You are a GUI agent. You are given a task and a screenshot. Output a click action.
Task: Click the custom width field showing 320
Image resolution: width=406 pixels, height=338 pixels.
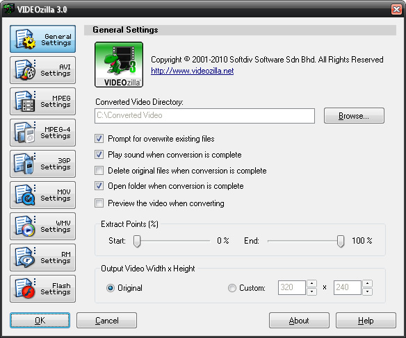292,287
